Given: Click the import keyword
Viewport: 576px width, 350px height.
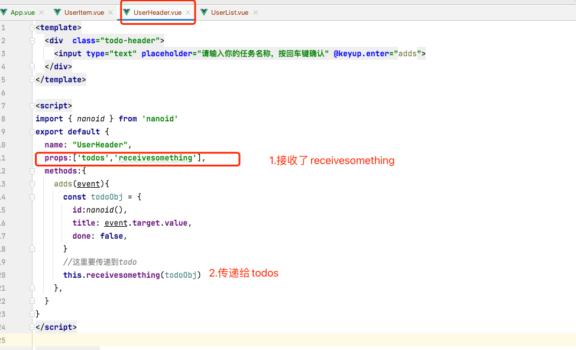Looking at the screenshot, I should (x=49, y=119).
